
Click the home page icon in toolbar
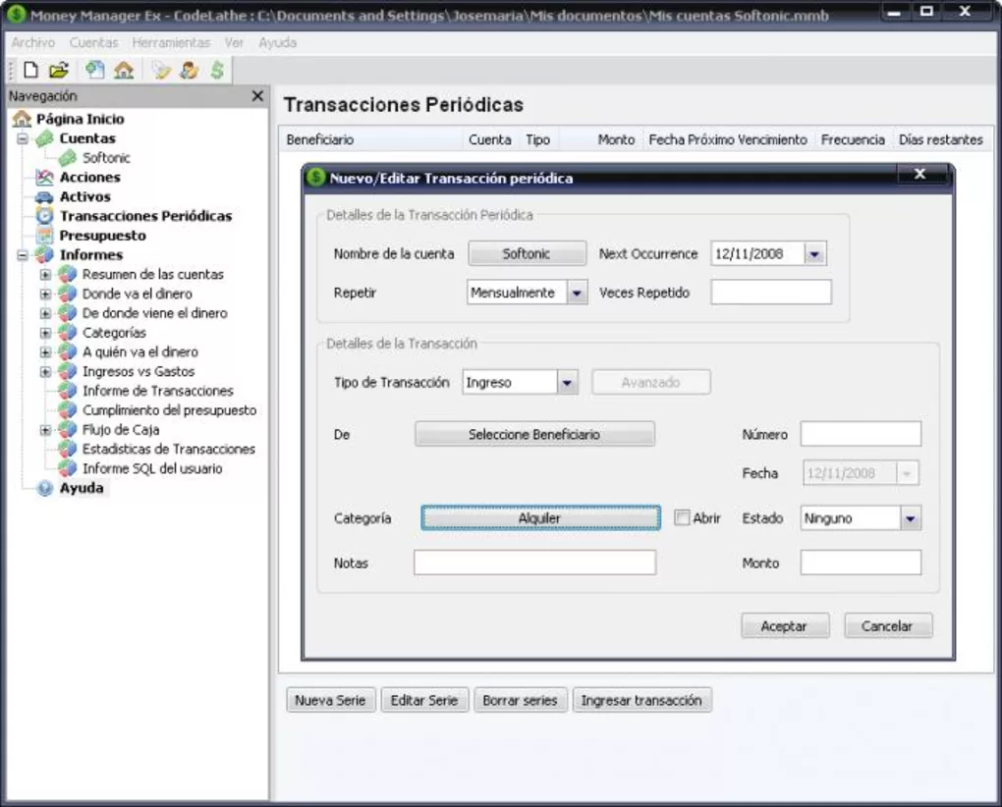123,71
